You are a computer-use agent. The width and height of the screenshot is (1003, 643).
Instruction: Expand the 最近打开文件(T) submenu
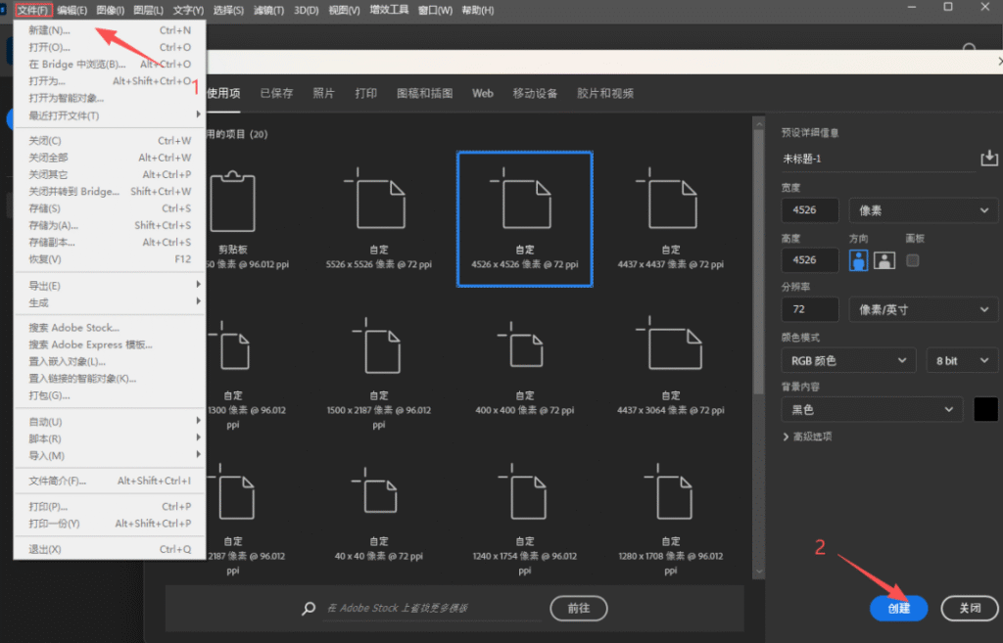point(110,115)
